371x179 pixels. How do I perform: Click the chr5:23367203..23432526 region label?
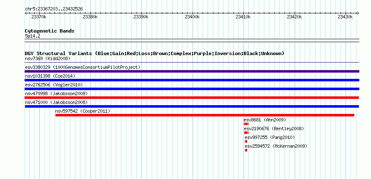click(54, 9)
